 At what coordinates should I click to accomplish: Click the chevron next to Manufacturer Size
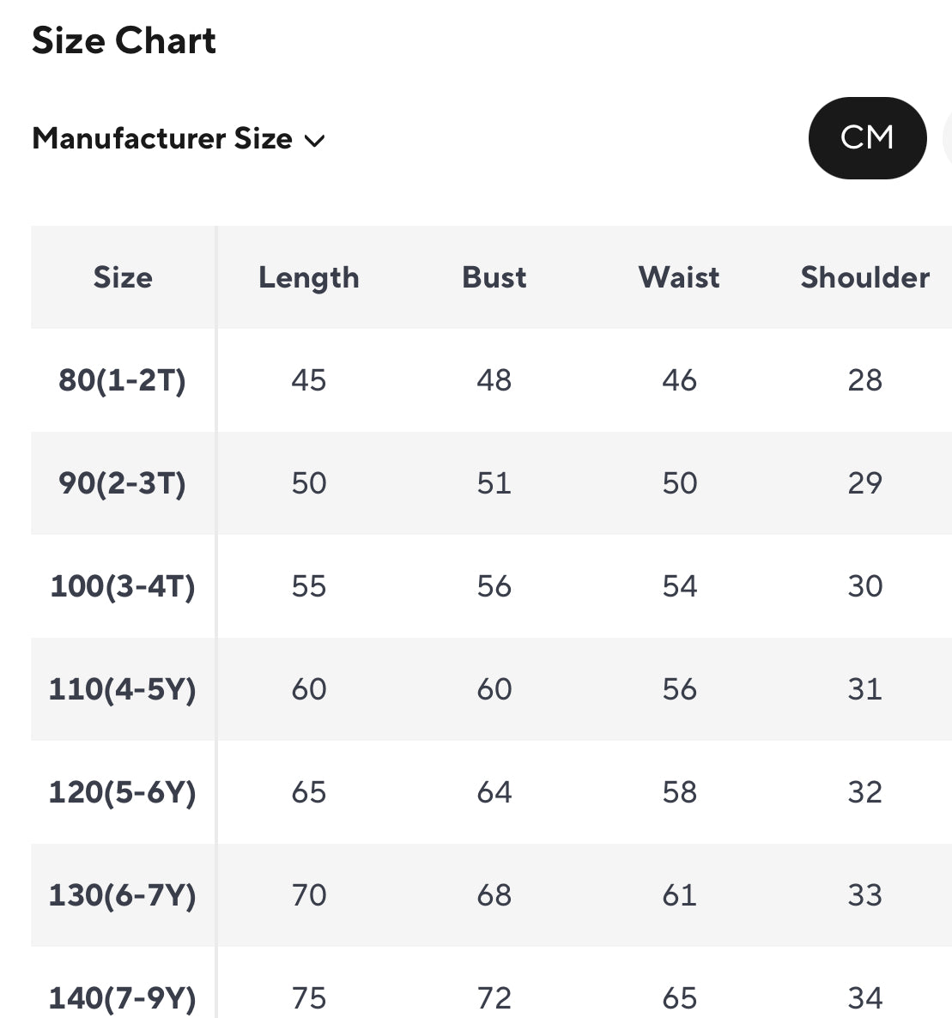tap(315, 140)
